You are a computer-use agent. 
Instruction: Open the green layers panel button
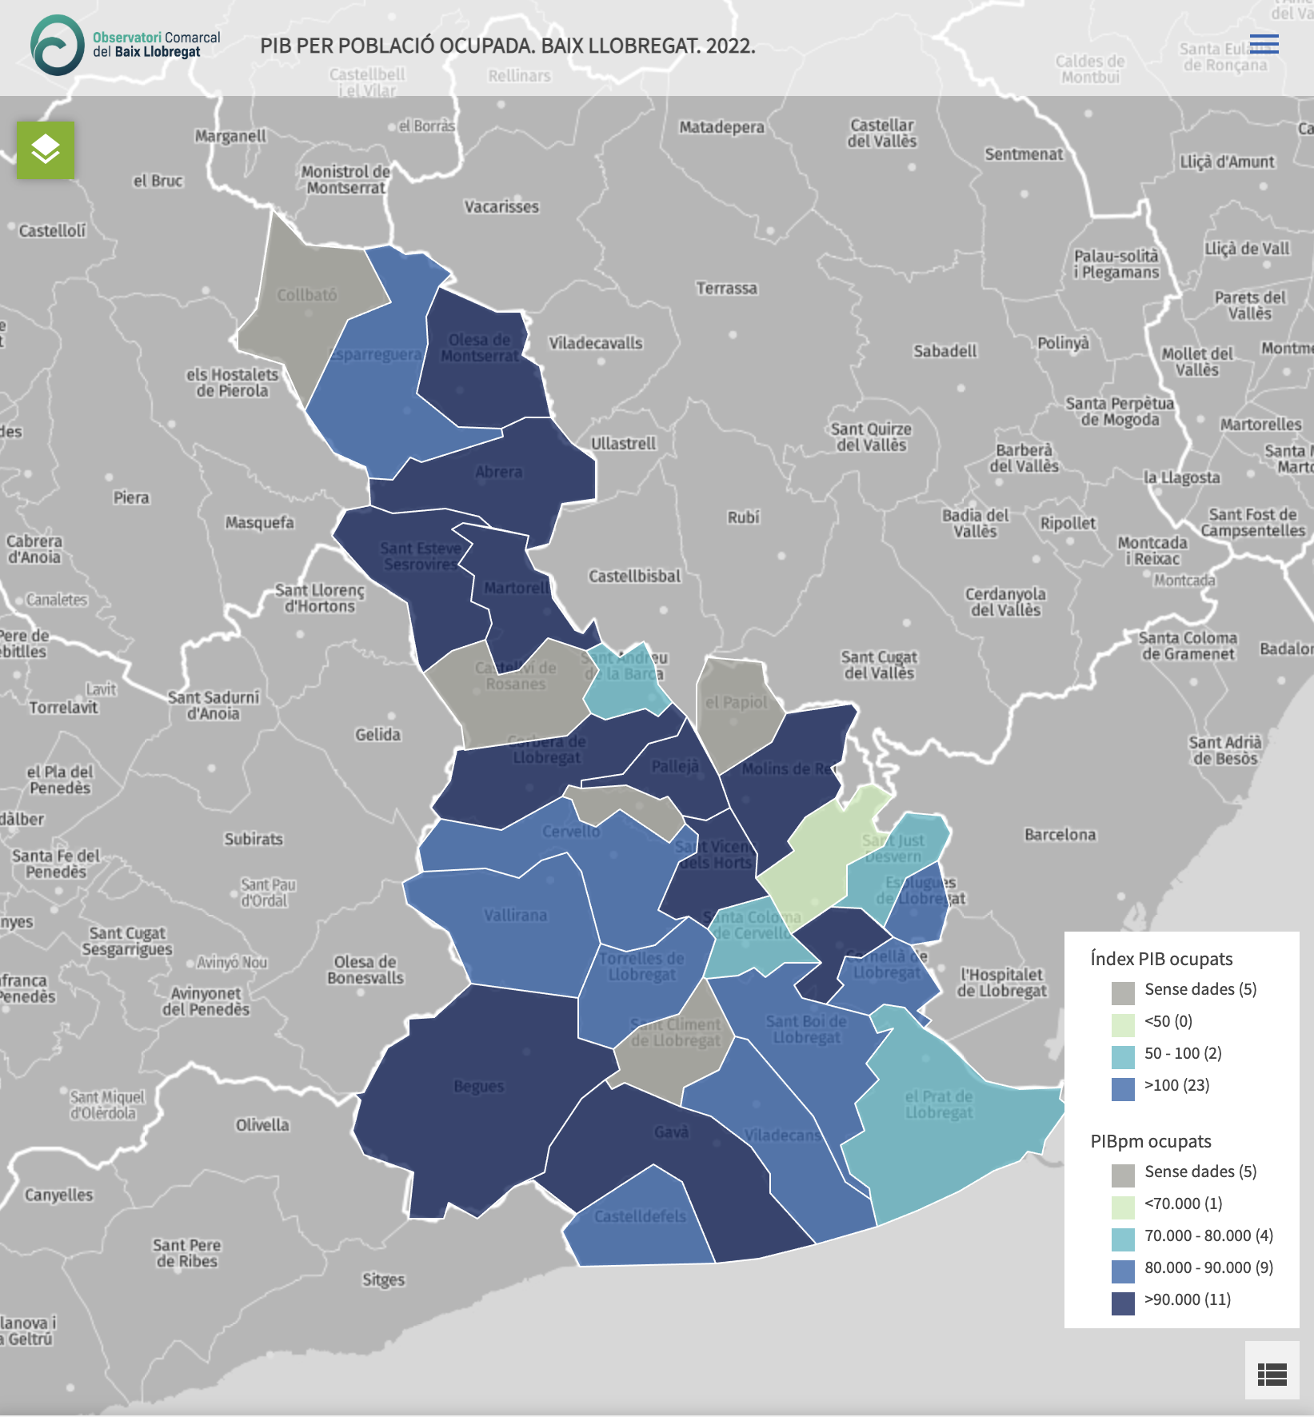[x=46, y=150]
